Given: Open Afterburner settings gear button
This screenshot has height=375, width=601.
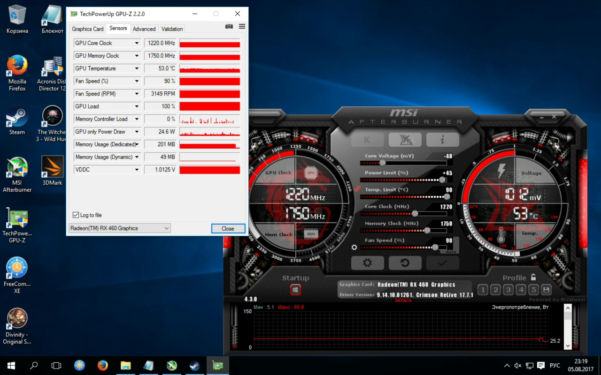Looking at the screenshot, I should coord(367,263).
